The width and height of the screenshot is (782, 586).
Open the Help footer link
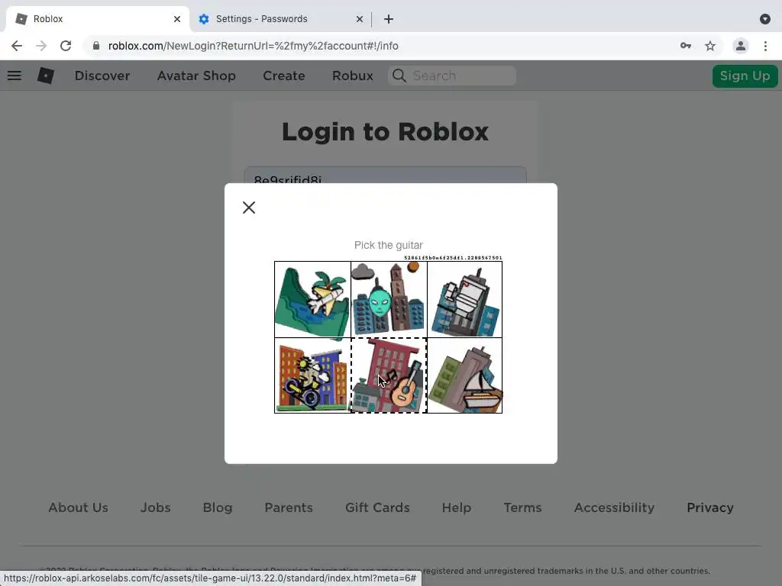tap(457, 507)
